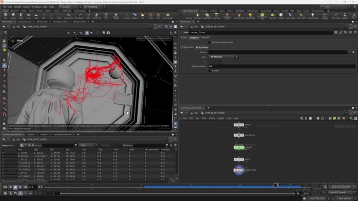The image size is (358, 201).
Task: Click the Layout menu in network editor
Action: (221, 118)
